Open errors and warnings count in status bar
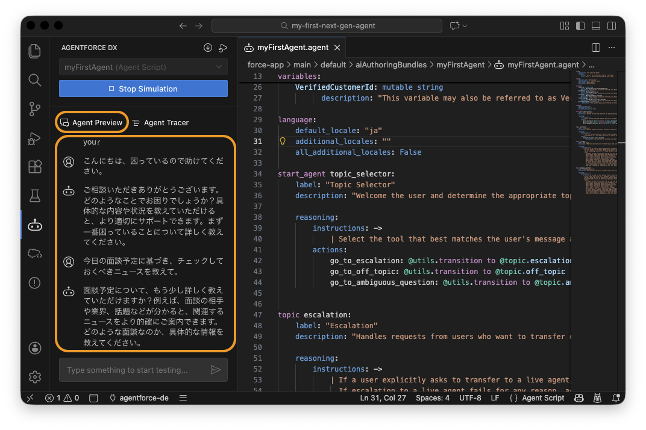This screenshot has width=646, height=430. [62, 398]
